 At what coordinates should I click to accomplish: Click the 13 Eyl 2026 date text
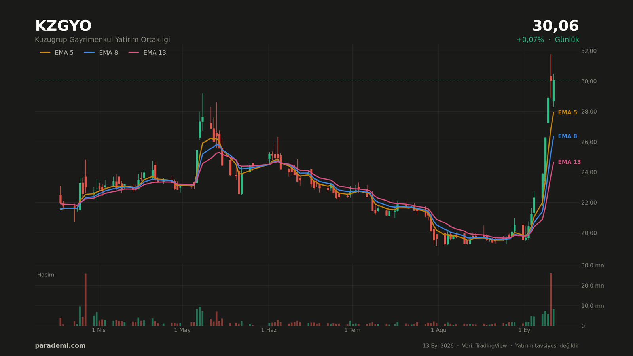coord(438,346)
